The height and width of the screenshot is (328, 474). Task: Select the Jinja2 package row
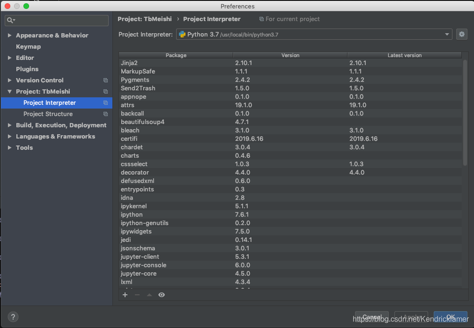[x=290, y=63]
